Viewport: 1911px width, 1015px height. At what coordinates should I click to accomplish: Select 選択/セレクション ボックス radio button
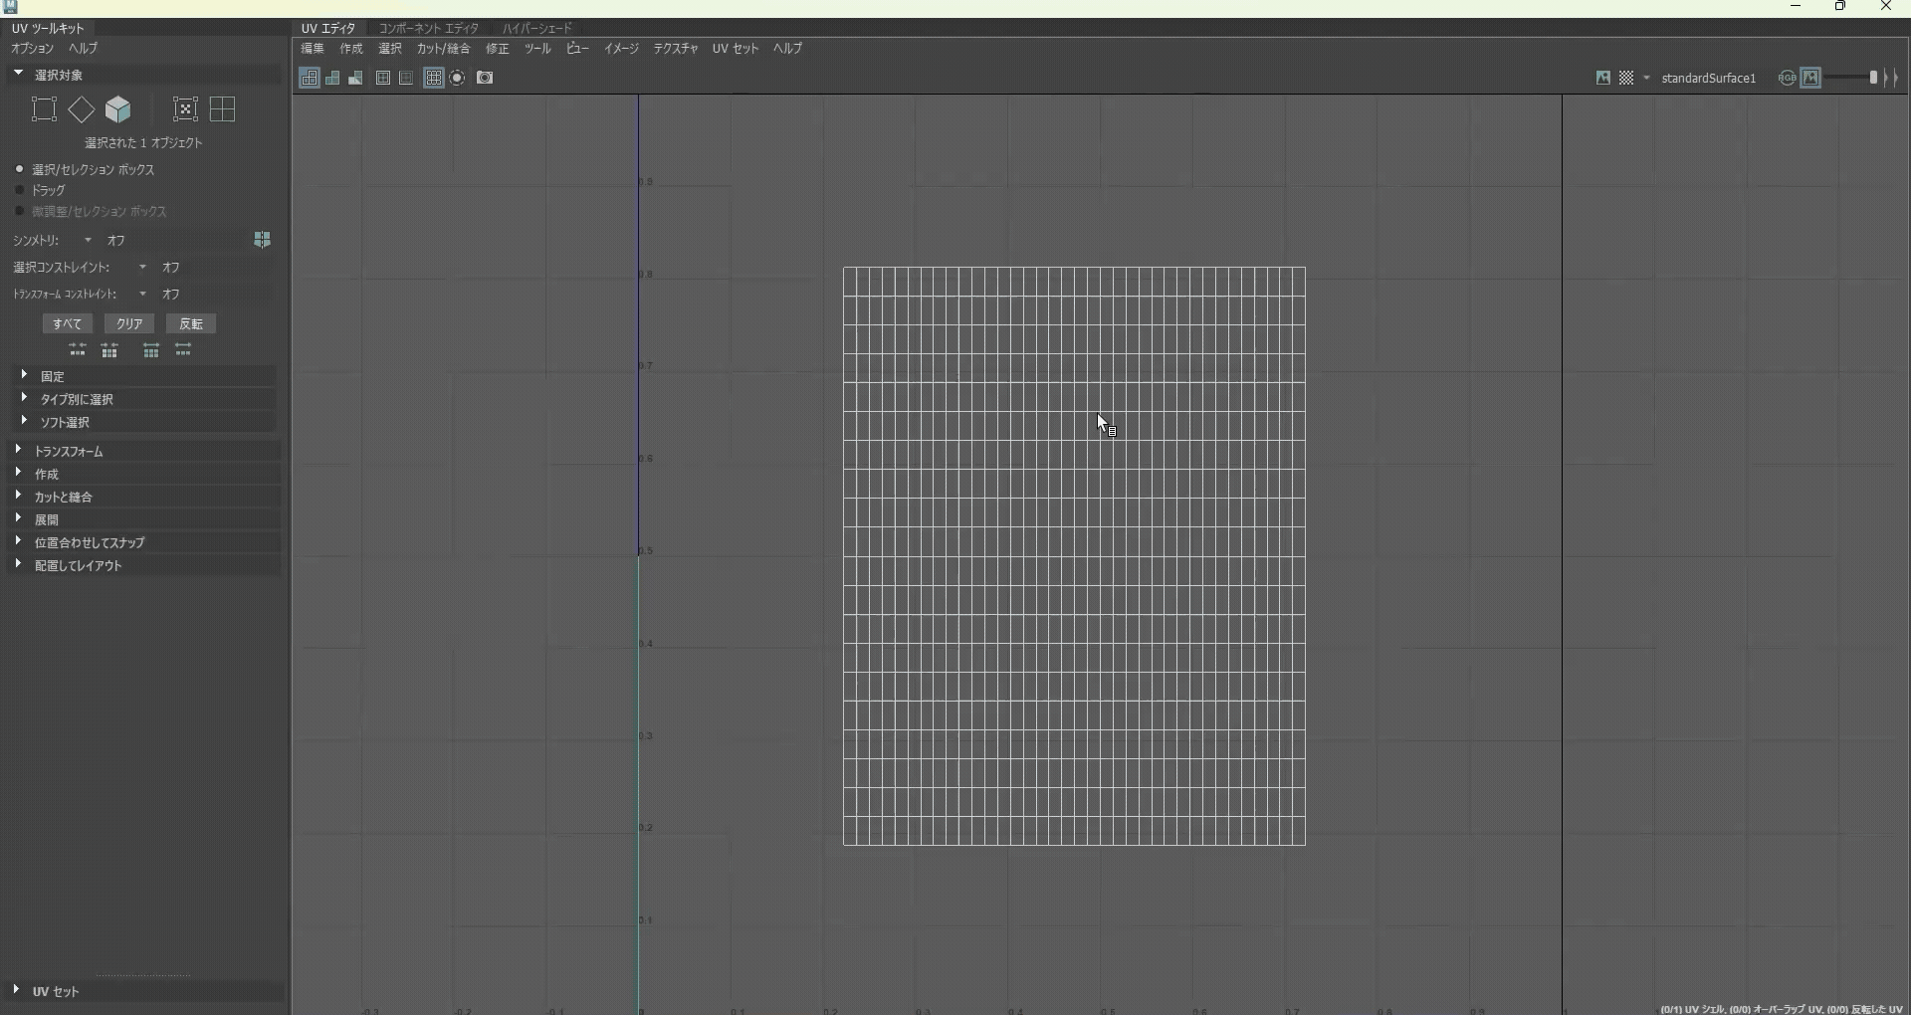(x=19, y=169)
